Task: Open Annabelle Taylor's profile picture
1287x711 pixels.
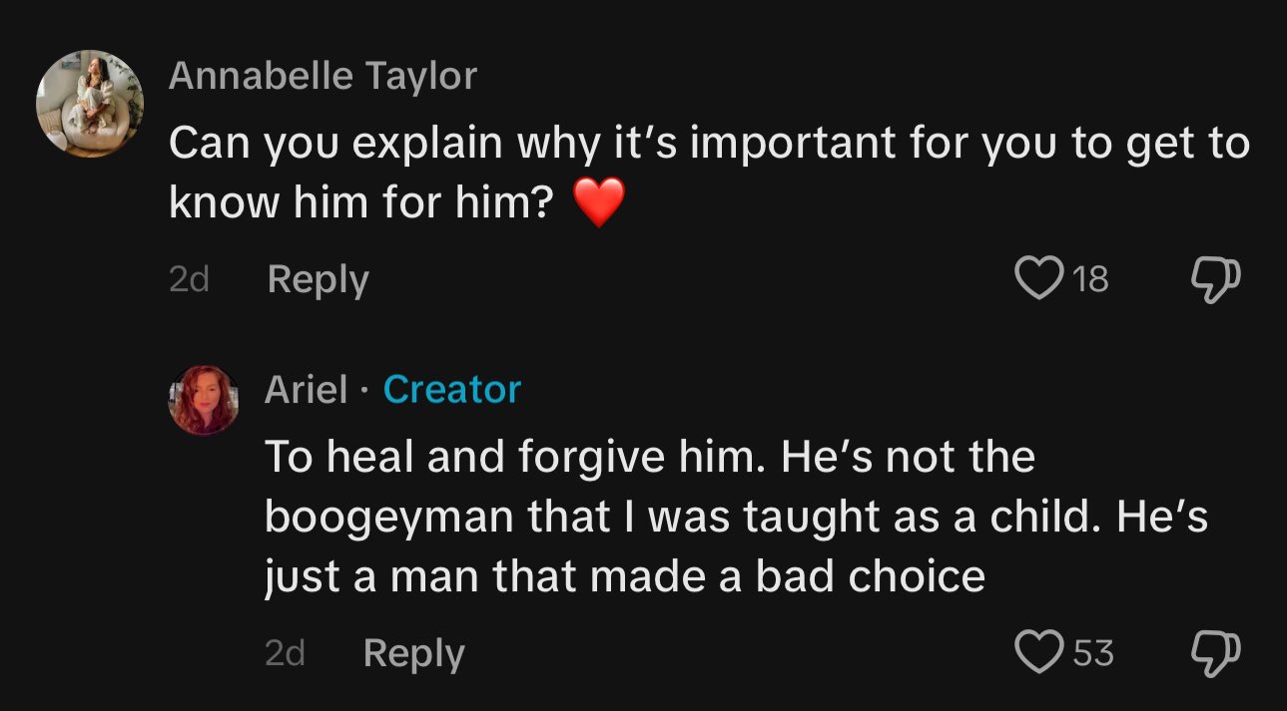Action: [90, 104]
